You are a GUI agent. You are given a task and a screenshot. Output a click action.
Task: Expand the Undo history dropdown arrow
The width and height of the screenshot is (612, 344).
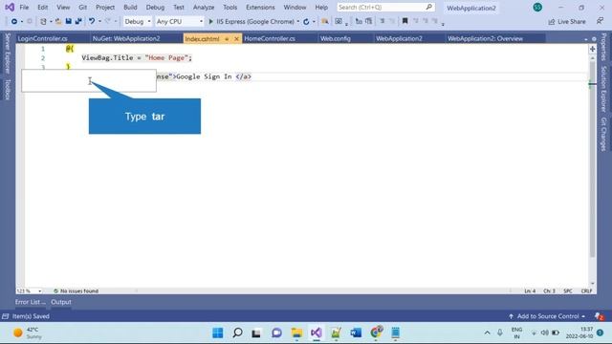(x=99, y=21)
